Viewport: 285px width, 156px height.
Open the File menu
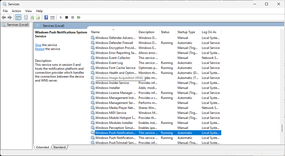[x=5, y=11]
